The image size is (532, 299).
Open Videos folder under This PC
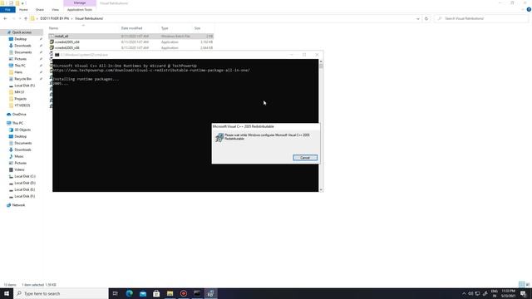(x=19, y=169)
